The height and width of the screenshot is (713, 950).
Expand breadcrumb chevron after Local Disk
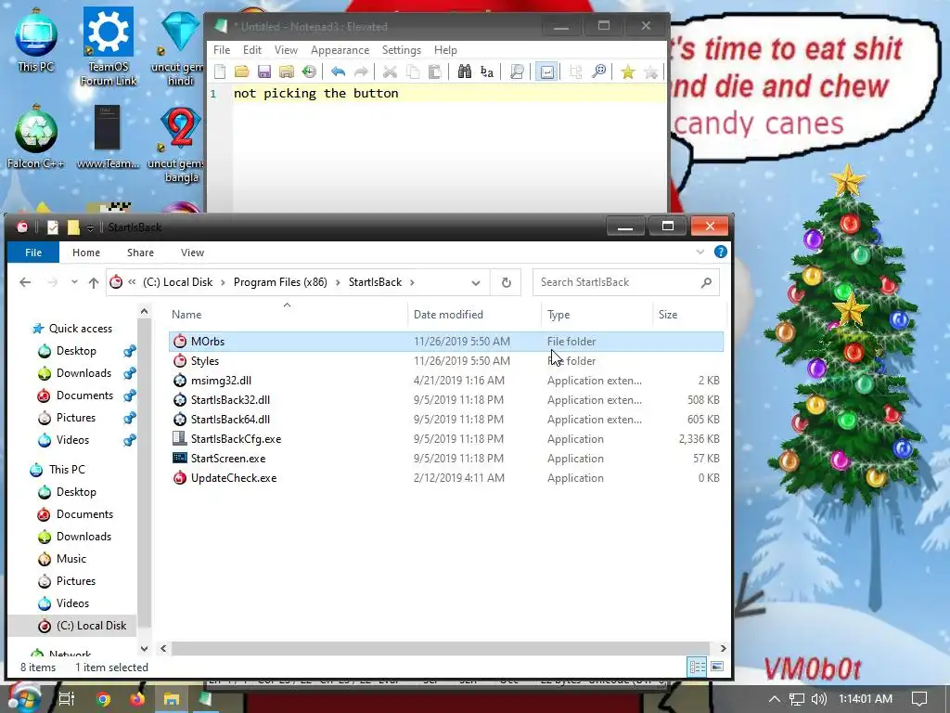point(223,282)
